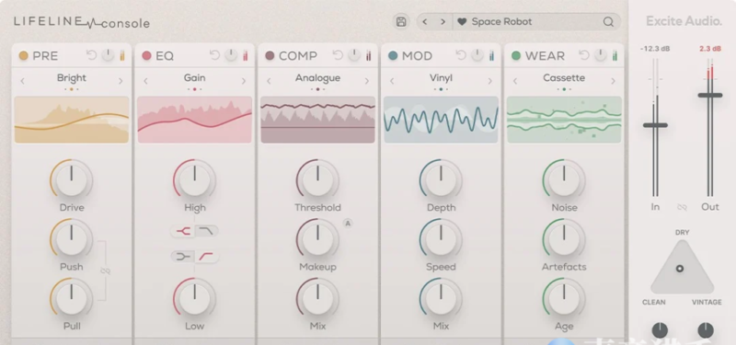This screenshot has width=736, height=345.
Task: Go to the previous preset with the left arrow
Action: point(425,21)
